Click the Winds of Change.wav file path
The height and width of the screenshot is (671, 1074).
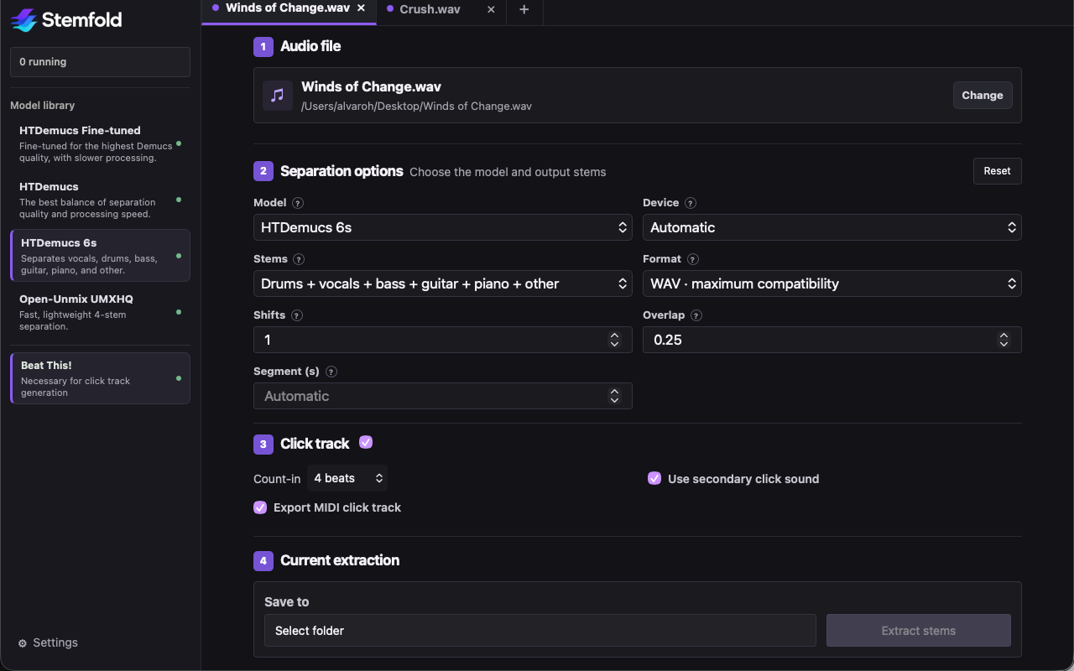coord(416,107)
